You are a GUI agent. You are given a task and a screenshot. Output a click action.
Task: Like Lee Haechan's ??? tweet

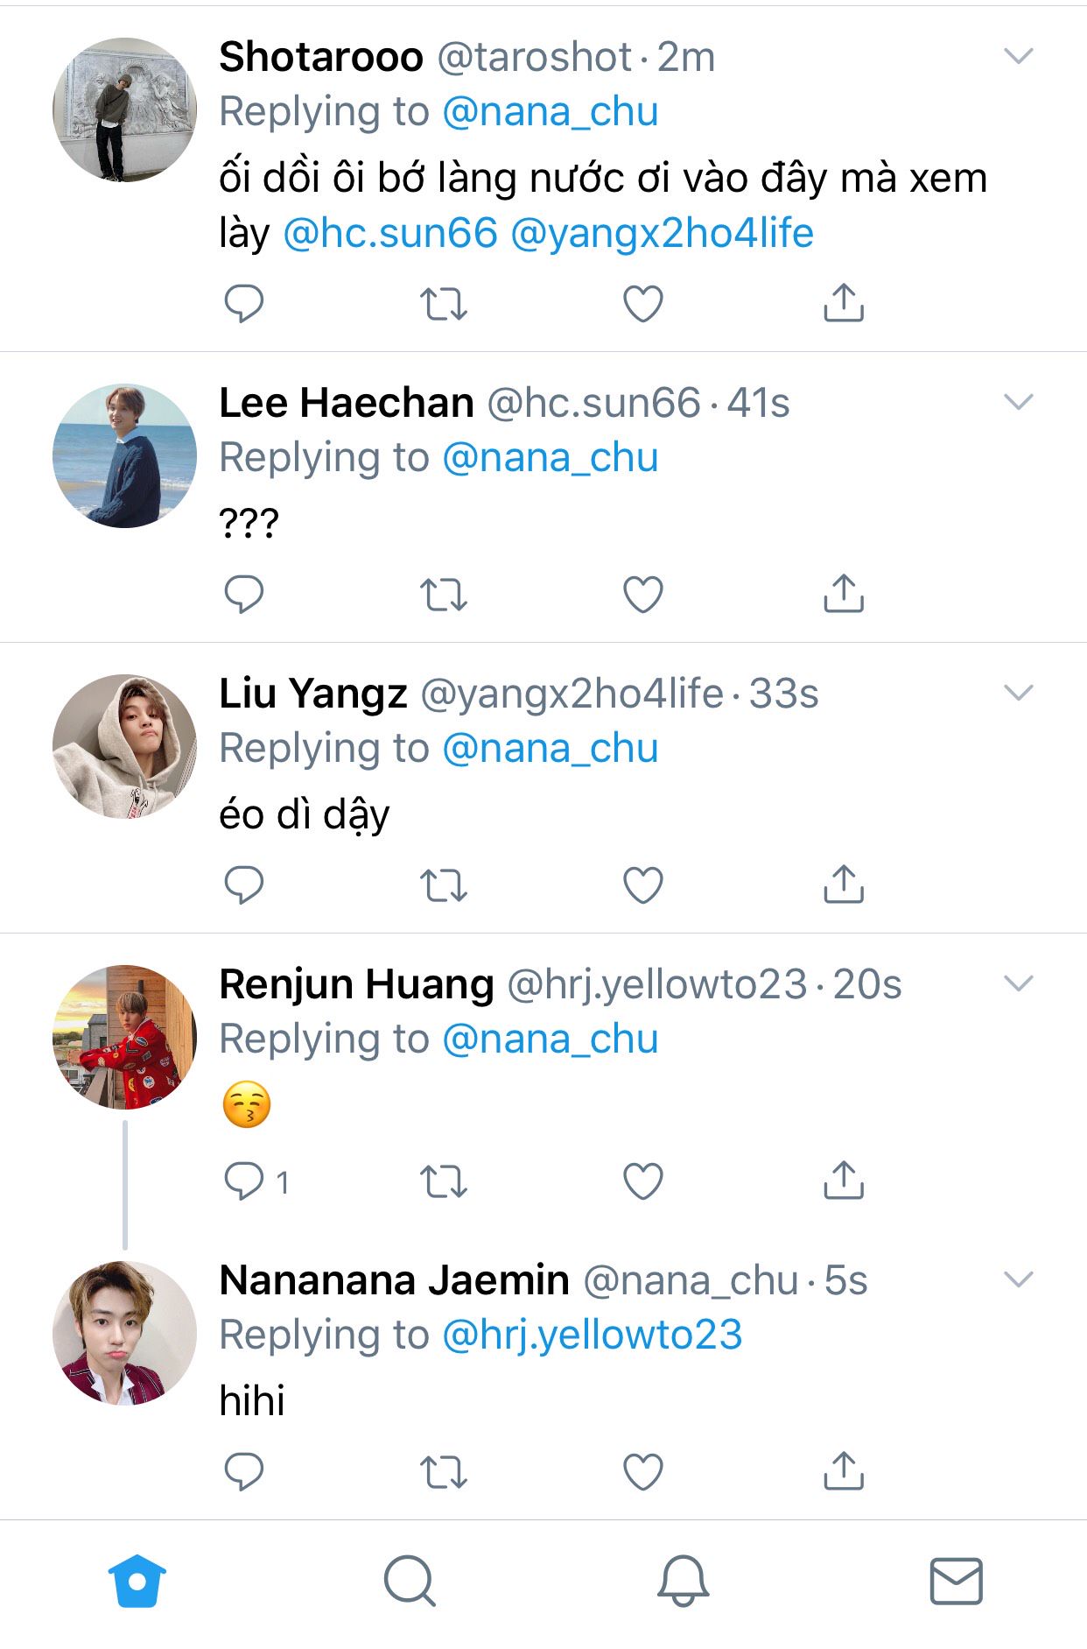pyautogui.click(x=642, y=595)
